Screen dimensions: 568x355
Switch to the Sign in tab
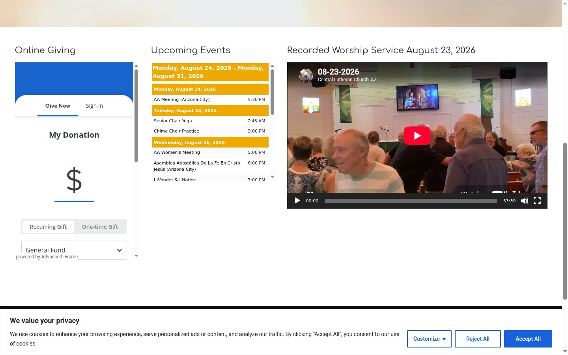click(94, 106)
